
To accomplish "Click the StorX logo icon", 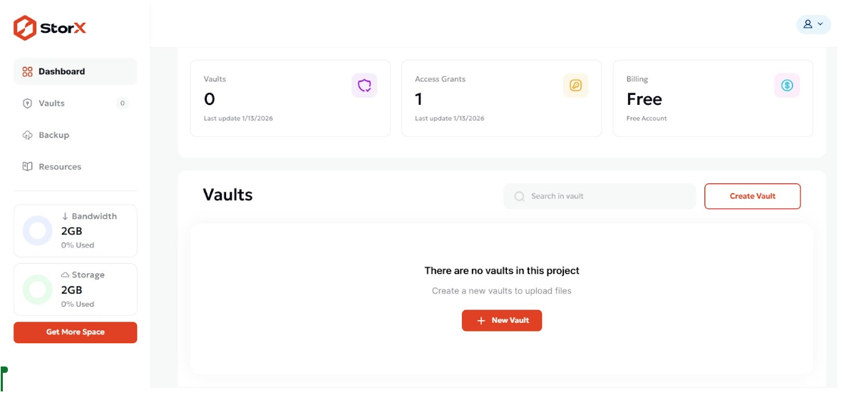I will coord(25,28).
